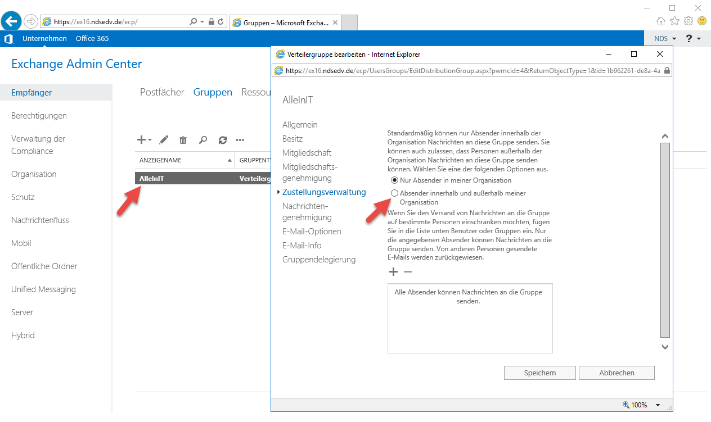Switch to the Postfächer tab
The height and width of the screenshot is (422, 711).
pyautogui.click(x=162, y=92)
